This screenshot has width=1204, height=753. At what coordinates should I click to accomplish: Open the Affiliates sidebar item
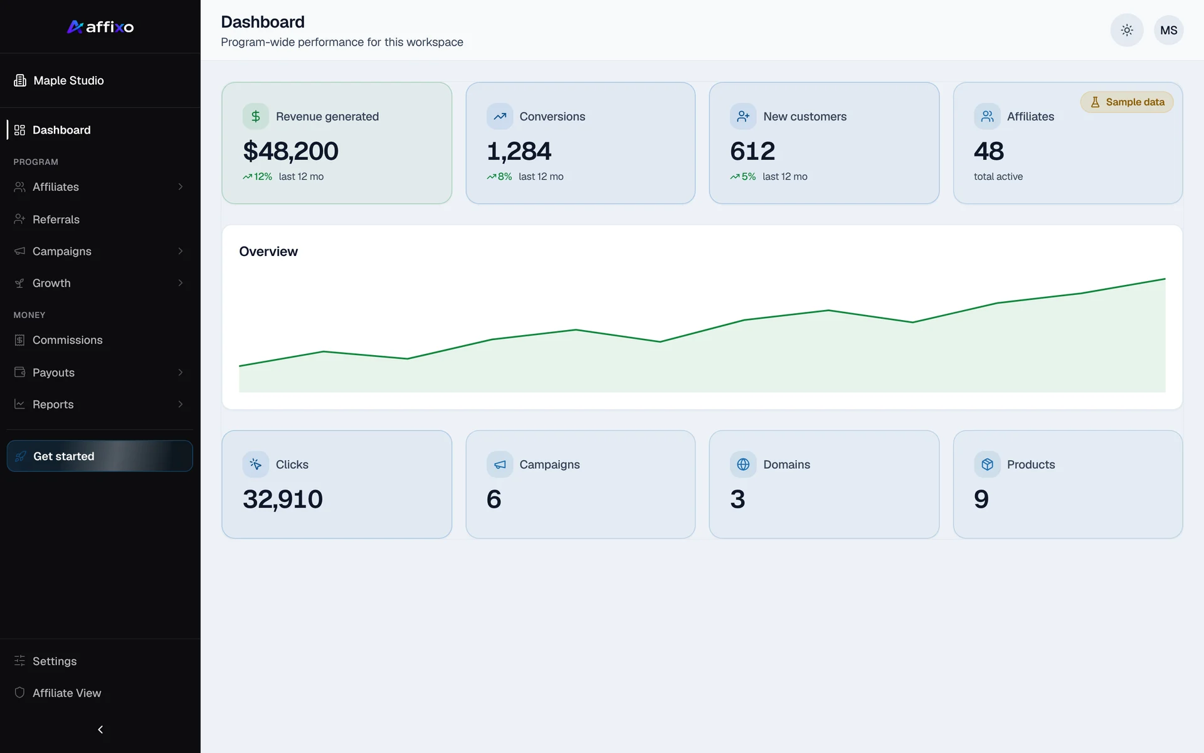point(100,187)
